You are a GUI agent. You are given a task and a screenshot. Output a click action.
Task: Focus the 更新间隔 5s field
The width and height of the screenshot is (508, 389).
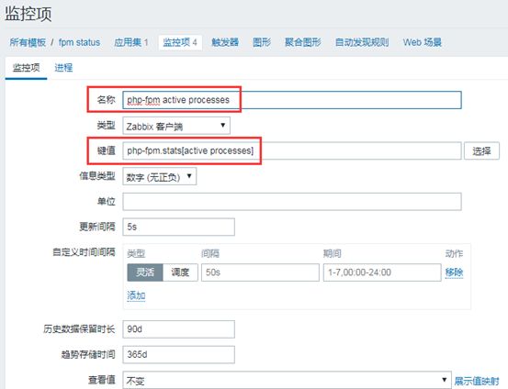[178, 227]
